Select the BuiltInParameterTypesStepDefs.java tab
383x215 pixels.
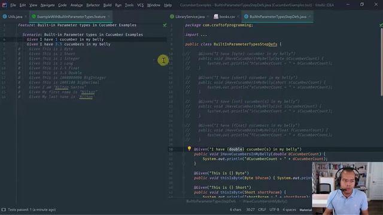(278, 17)
